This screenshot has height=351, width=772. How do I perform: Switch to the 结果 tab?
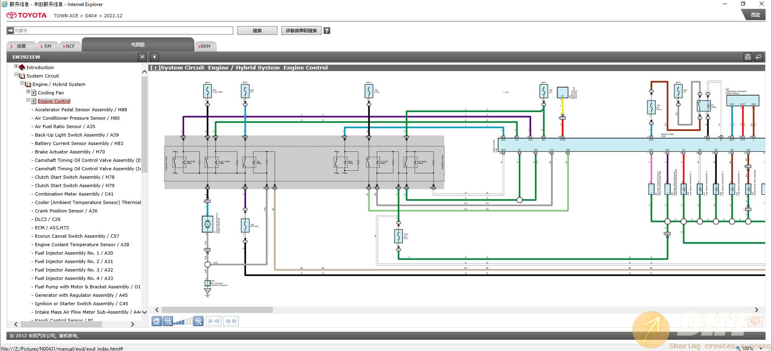21,46
